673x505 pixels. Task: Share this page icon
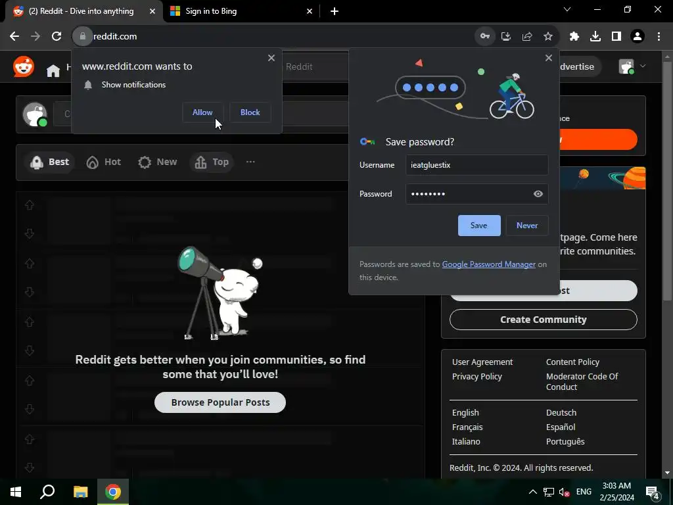[x=527, y=37]
